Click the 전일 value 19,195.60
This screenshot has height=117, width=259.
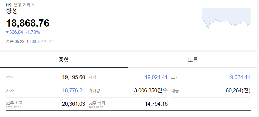tap(74, 77)
